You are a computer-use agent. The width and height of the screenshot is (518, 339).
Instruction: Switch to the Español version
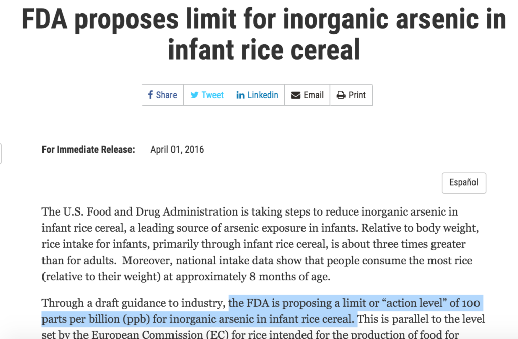coord(463,183)
